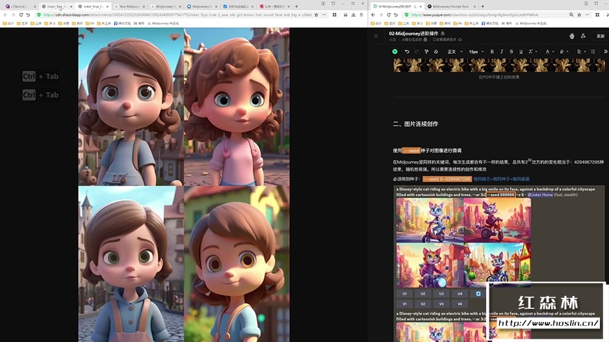Reload page in left browser

click(21, 15)
